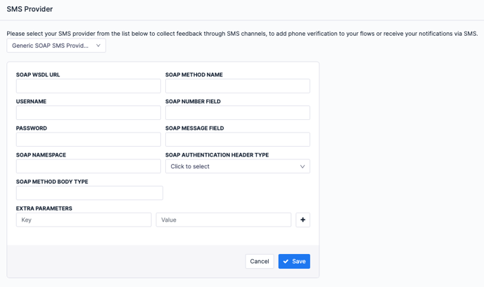
Task: Click the SOAP Method Body Type input
Action: click(x=89, y=193)
